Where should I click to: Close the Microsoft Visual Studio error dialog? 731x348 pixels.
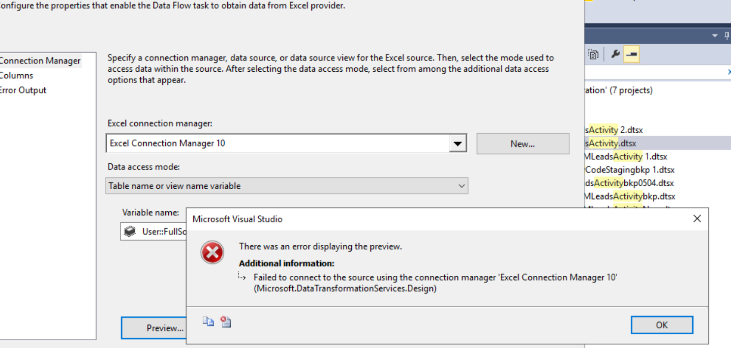(x=697, y=219)
